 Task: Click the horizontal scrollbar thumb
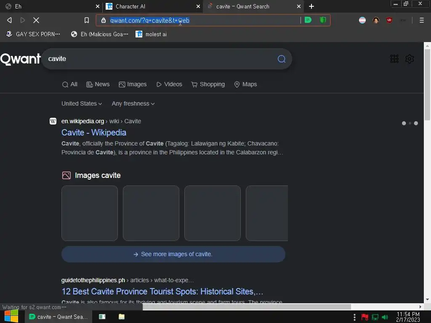[x=247, y=307]
